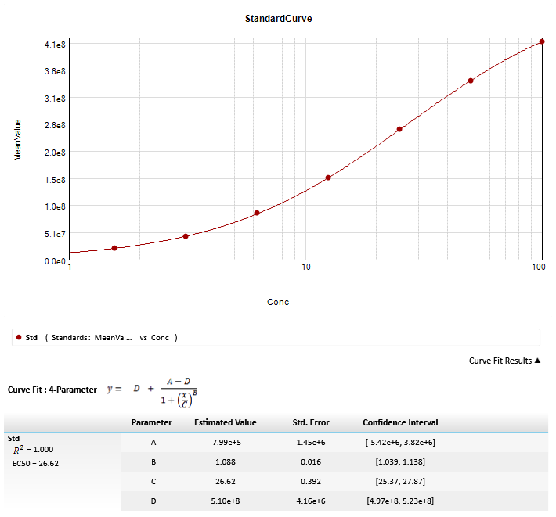This screenshot has width=556, height=517.
Task: Click the MeanValue y-axis label
Action: tap(18, 140)
